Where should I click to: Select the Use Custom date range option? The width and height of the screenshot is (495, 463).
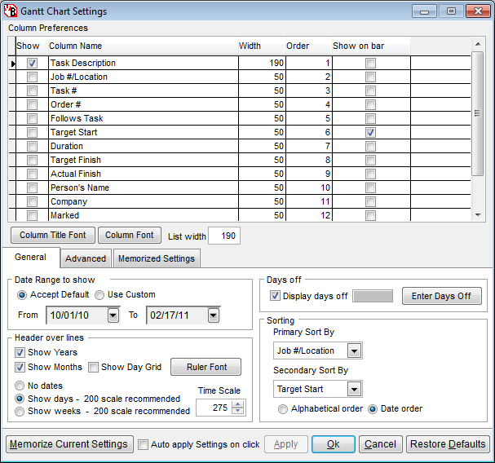coord(99,294)
